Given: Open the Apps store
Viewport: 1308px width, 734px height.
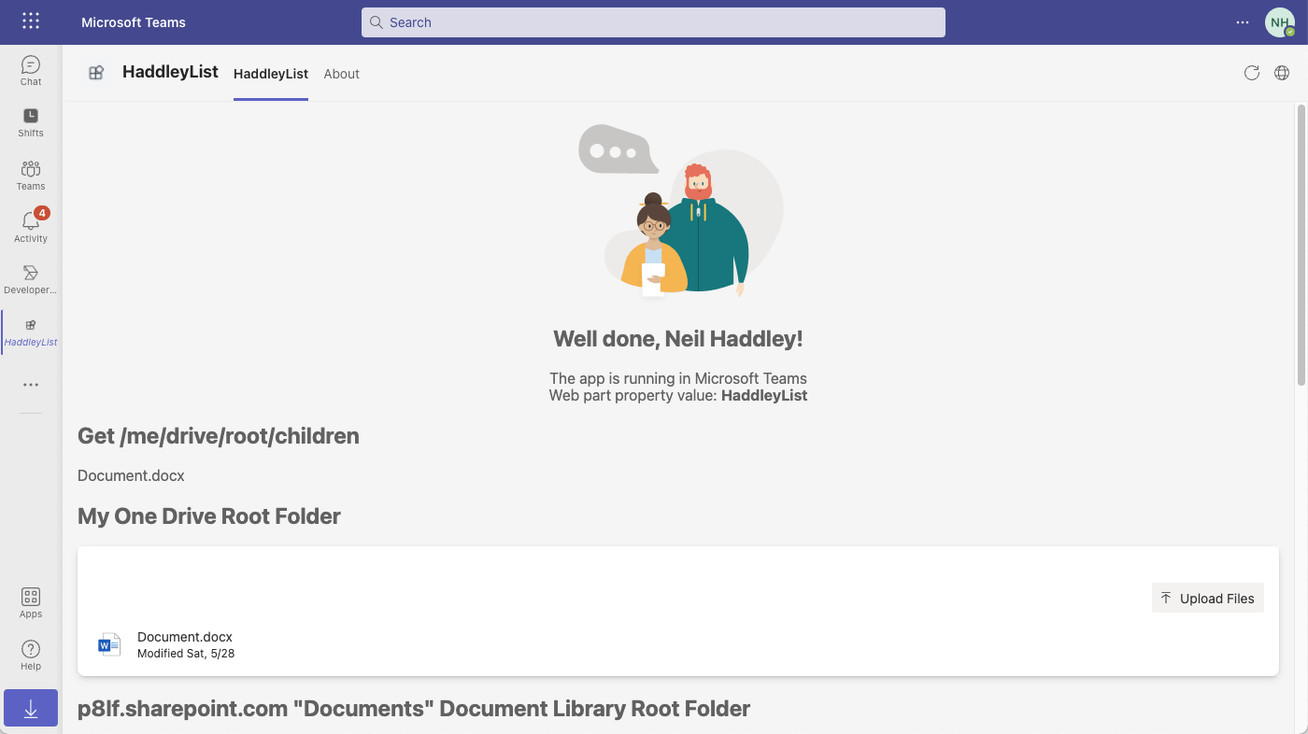Looking at the screenshot, I should [x=31, y=603].
